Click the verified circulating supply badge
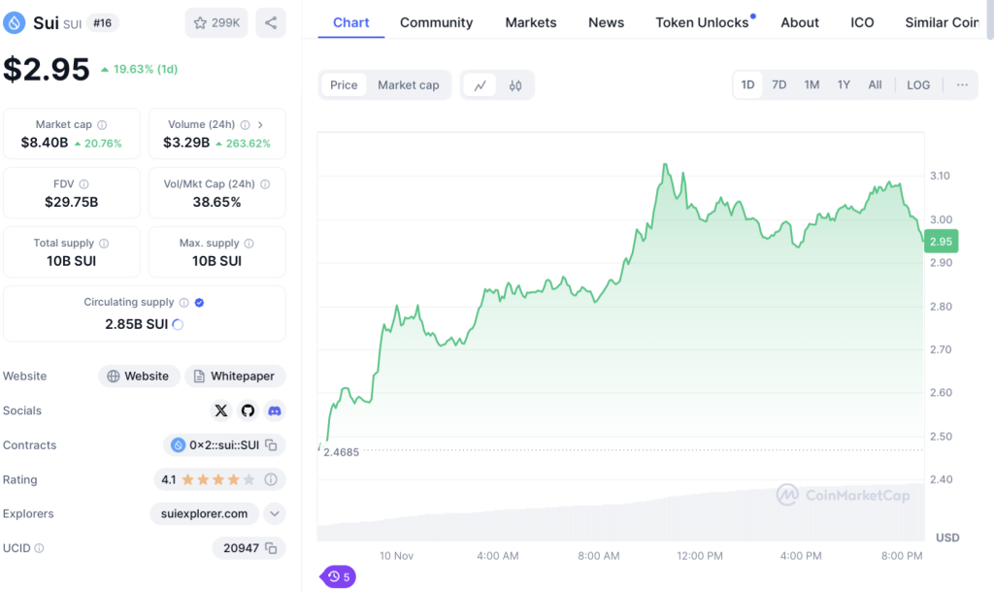Screen dimensions: 994x591 [x=200, y=303]
